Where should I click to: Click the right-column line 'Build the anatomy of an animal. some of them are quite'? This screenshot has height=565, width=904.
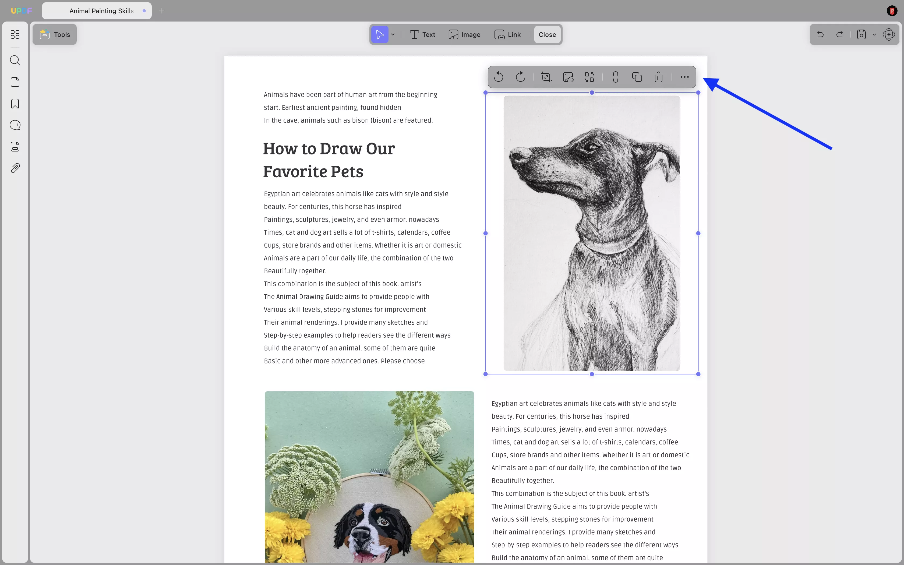point(577,558)
